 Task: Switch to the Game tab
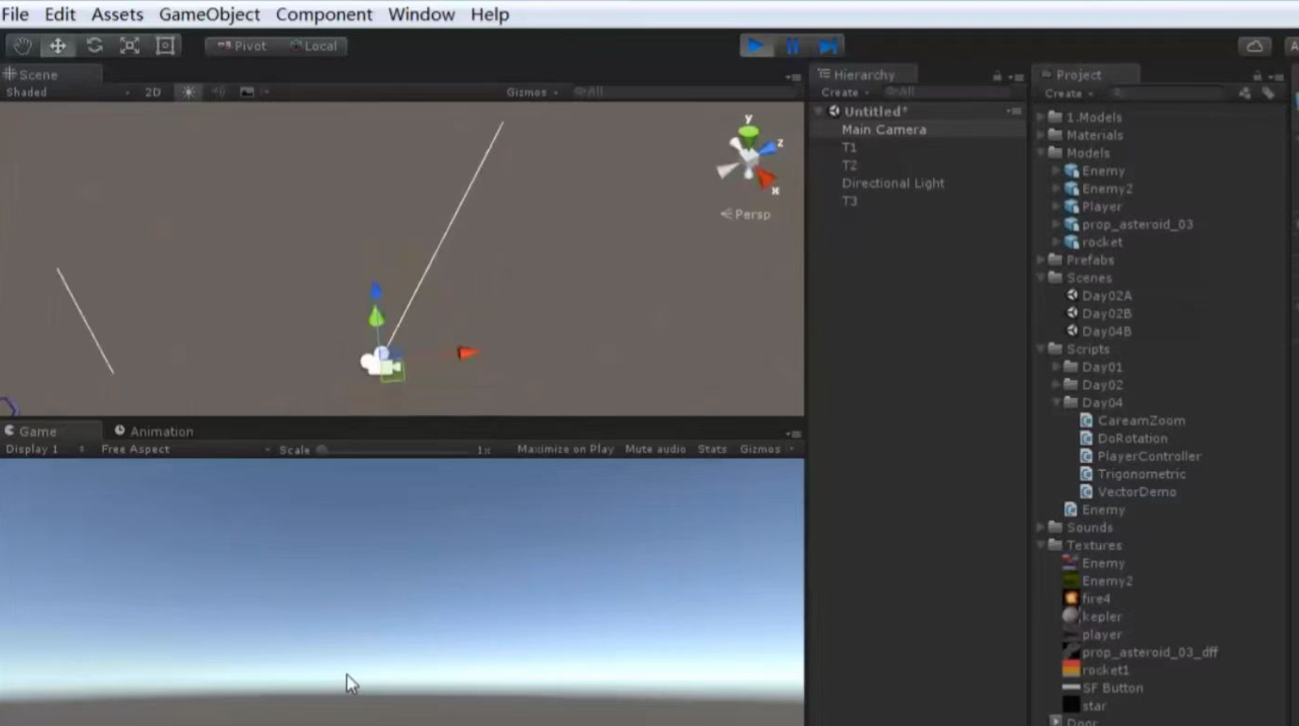click(31, 431)
